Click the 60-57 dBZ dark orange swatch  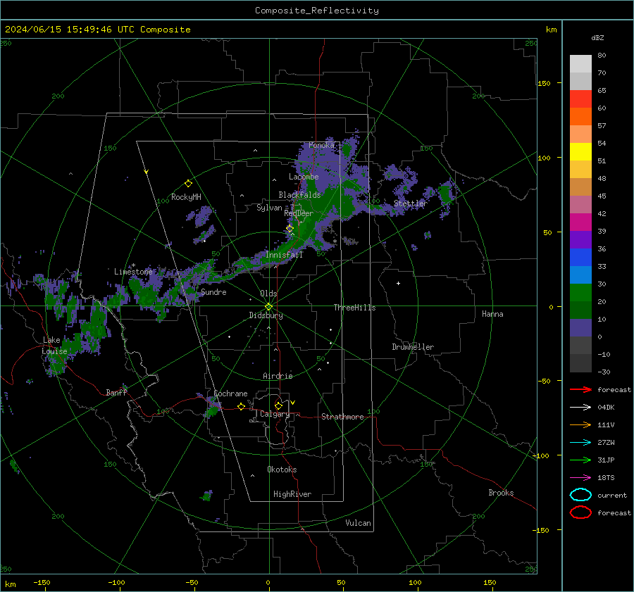(x=580, y=116)
